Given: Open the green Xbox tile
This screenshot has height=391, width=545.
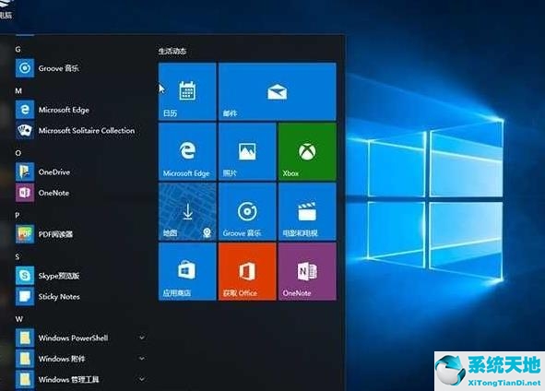Looking at the screenshot, I should (307, 151).
